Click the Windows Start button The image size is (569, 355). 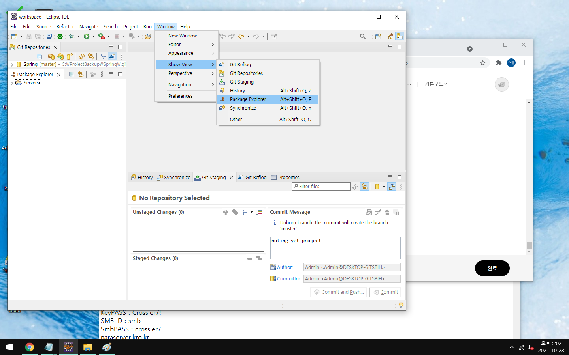[x=9, y=347]
